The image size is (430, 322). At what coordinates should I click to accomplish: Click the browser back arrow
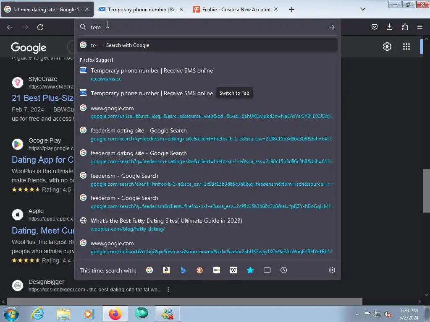[x=10, y=27]
